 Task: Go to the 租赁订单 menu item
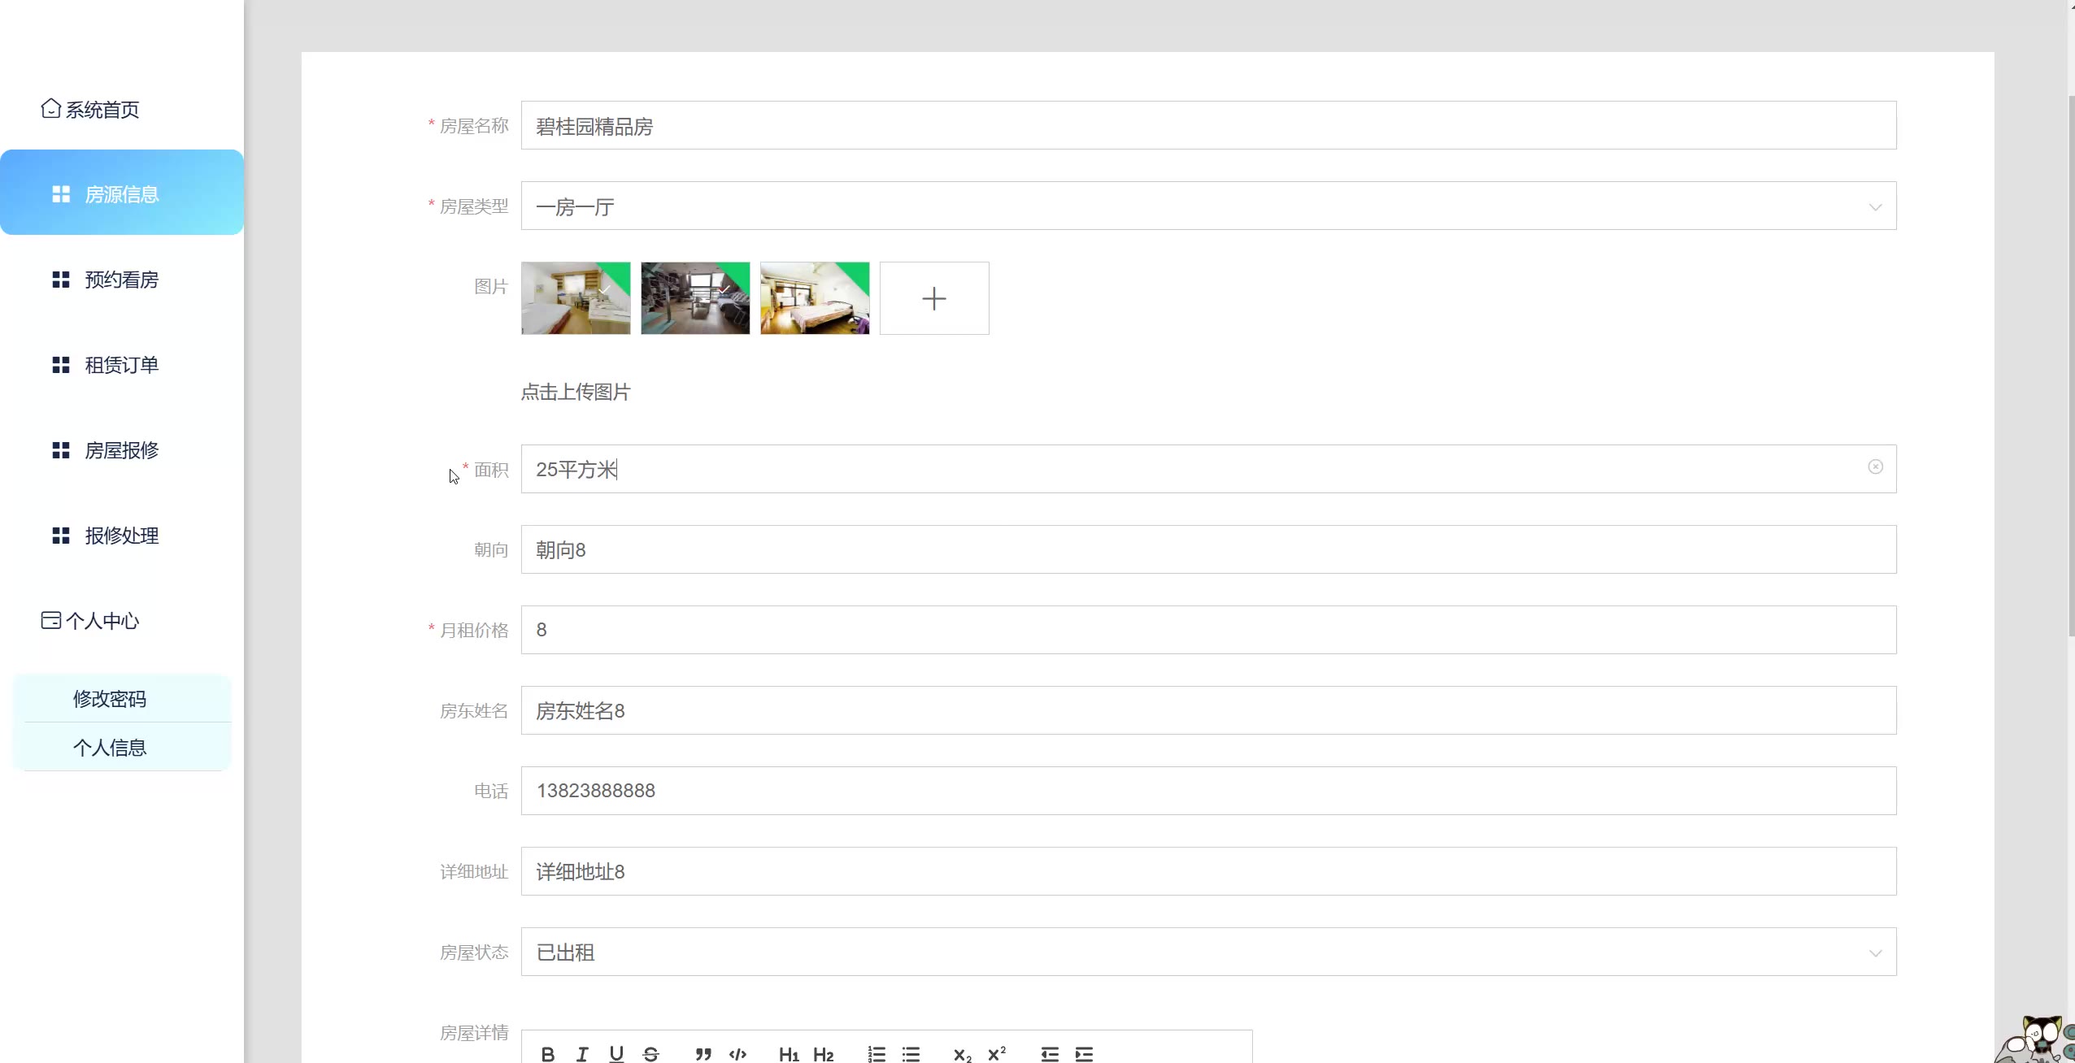(121, 365)
